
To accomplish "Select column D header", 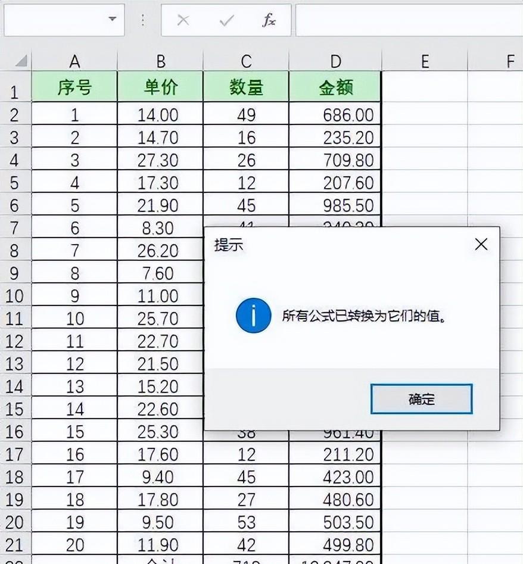I will click(x=335, y=61).
